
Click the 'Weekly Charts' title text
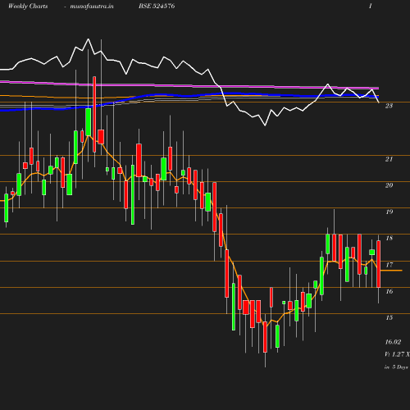coord(28,6)
